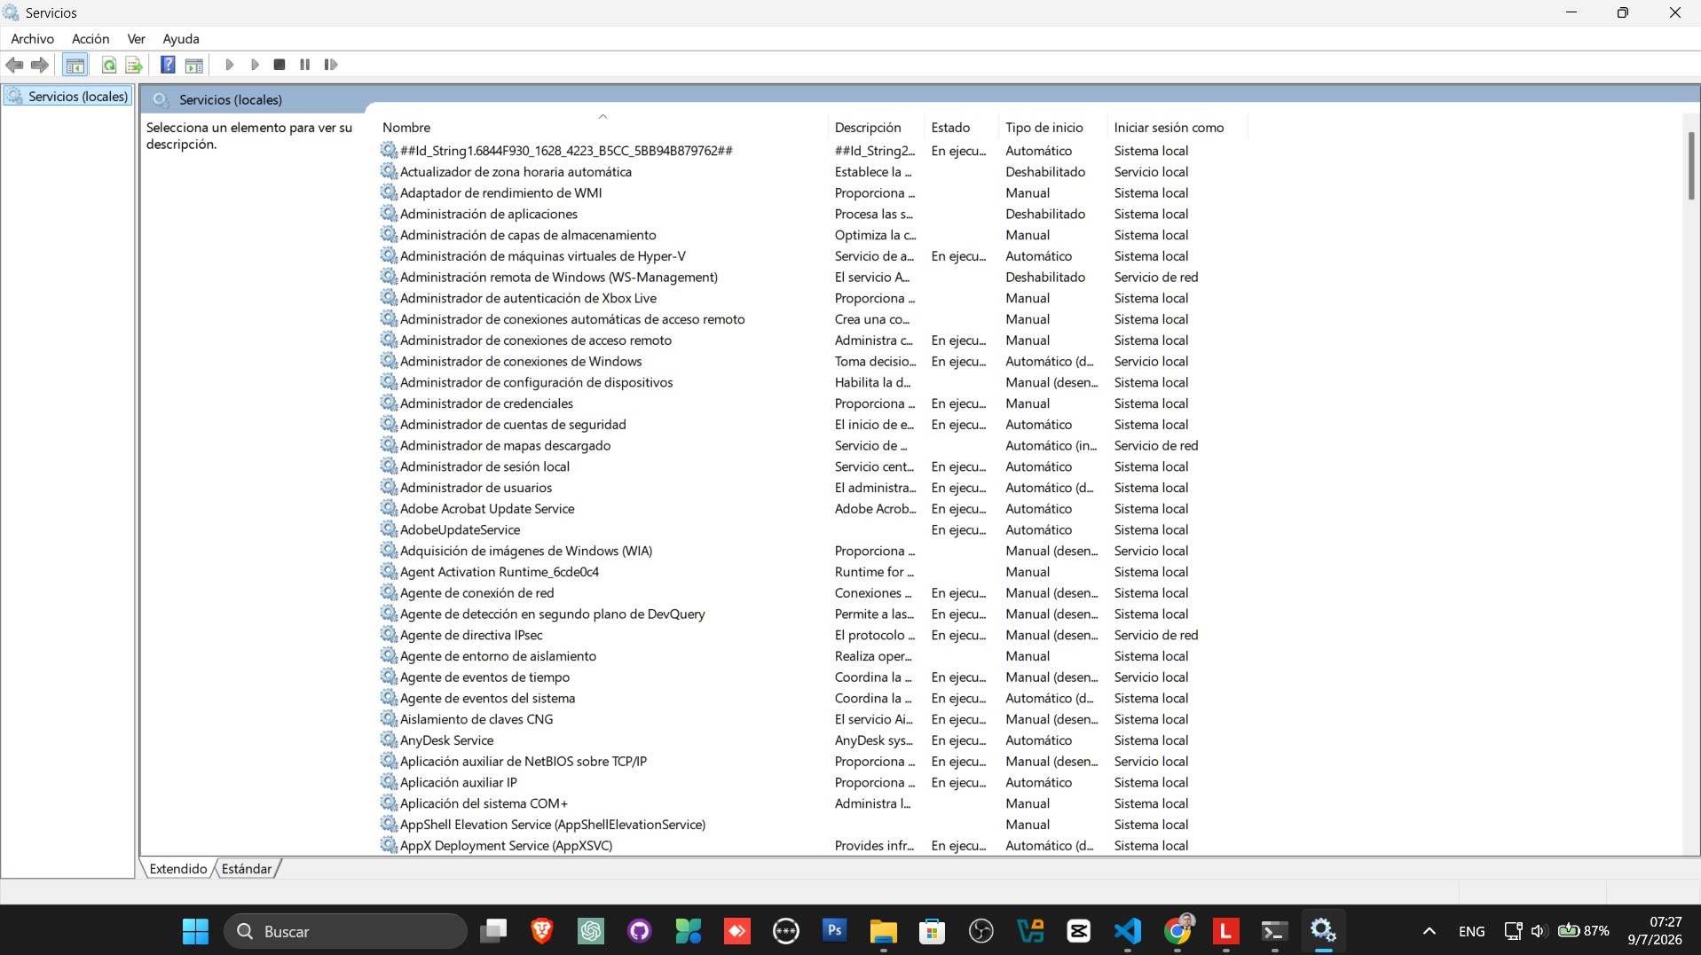Screen dimensions: 1701x955
Task: Open ChatGPT from the taskbar
Action: click(591, 931)
